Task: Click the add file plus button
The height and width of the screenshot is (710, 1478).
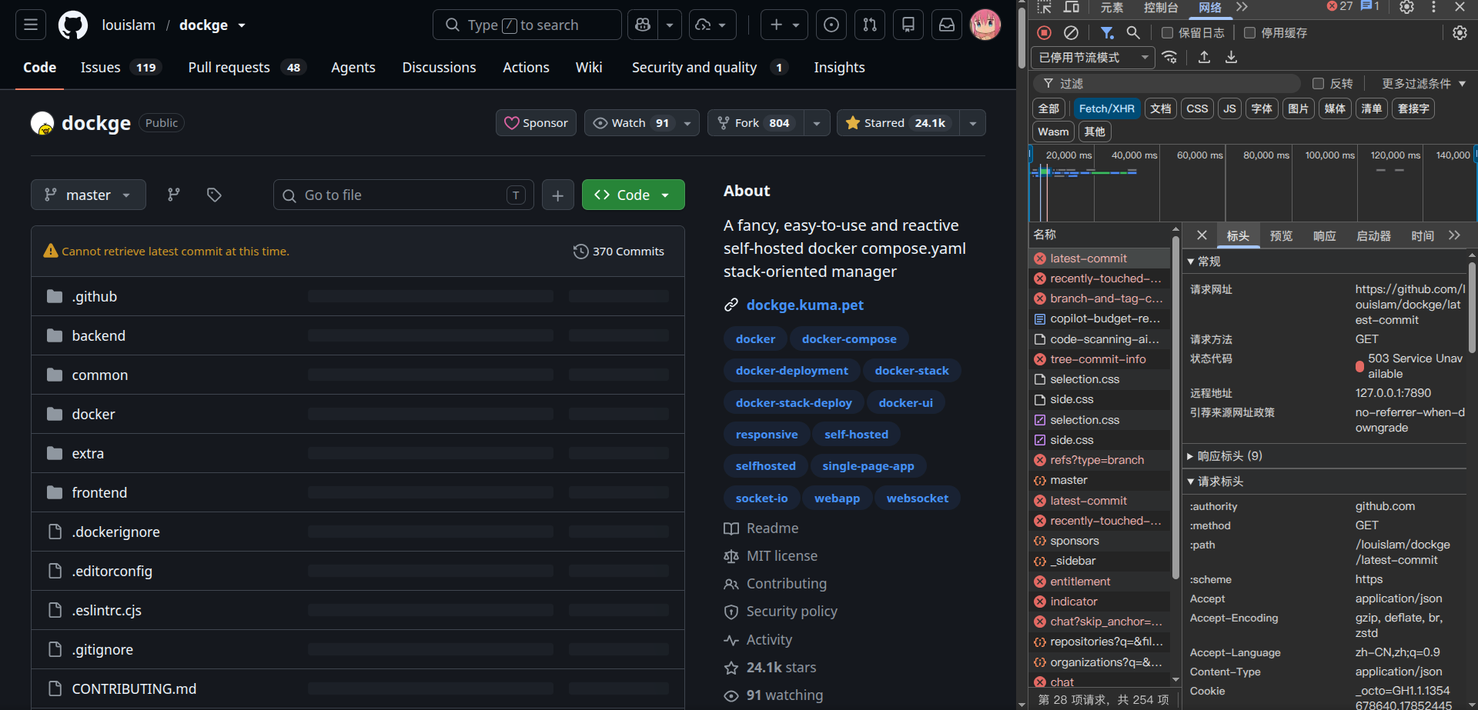Action: point(558,195)
